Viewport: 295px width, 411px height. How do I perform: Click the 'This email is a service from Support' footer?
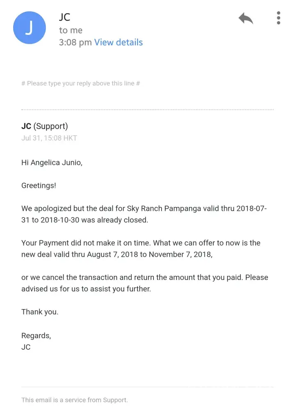pyautogui.click(x=75, y=400)
